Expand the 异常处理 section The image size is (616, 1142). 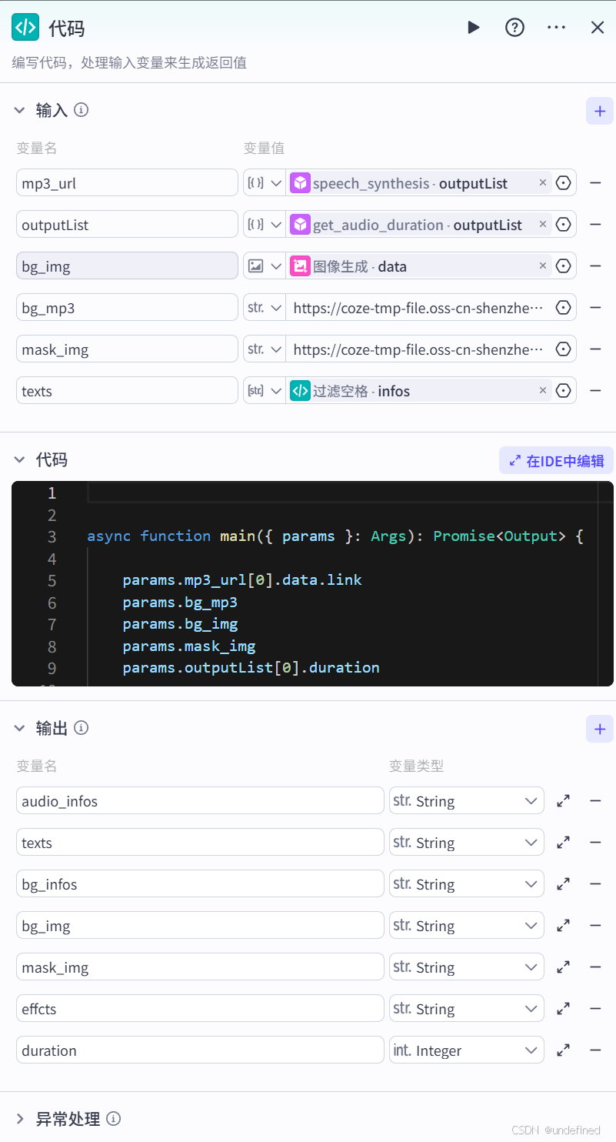pyautogui.click(x=20, y=1118)
